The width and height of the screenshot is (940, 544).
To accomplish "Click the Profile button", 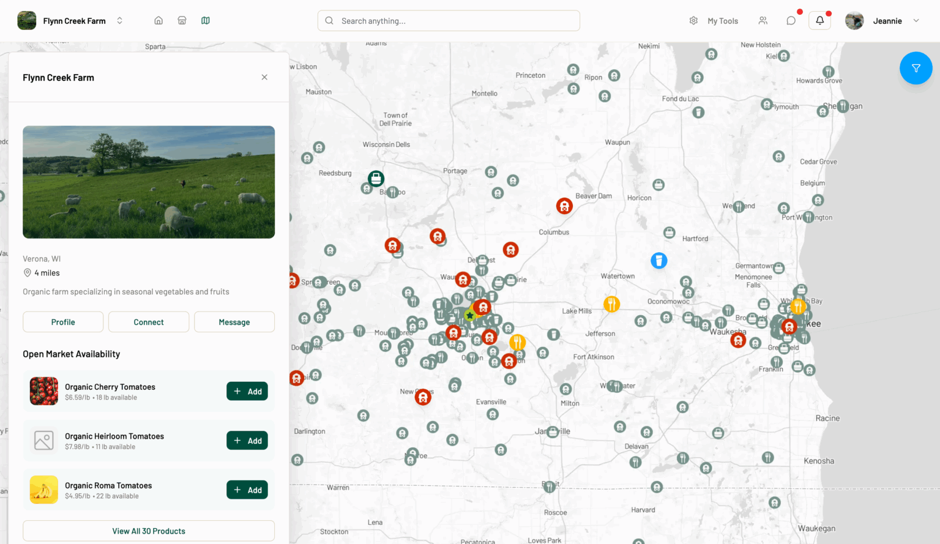I will pos(63,322).
